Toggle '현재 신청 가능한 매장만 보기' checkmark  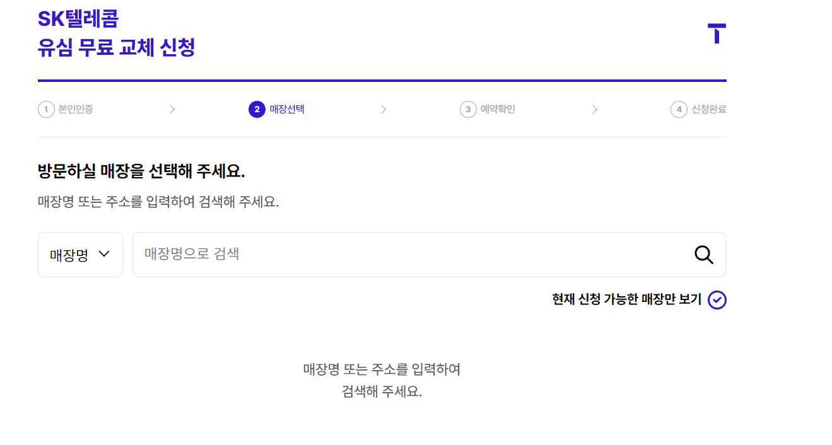pos(717,300)
